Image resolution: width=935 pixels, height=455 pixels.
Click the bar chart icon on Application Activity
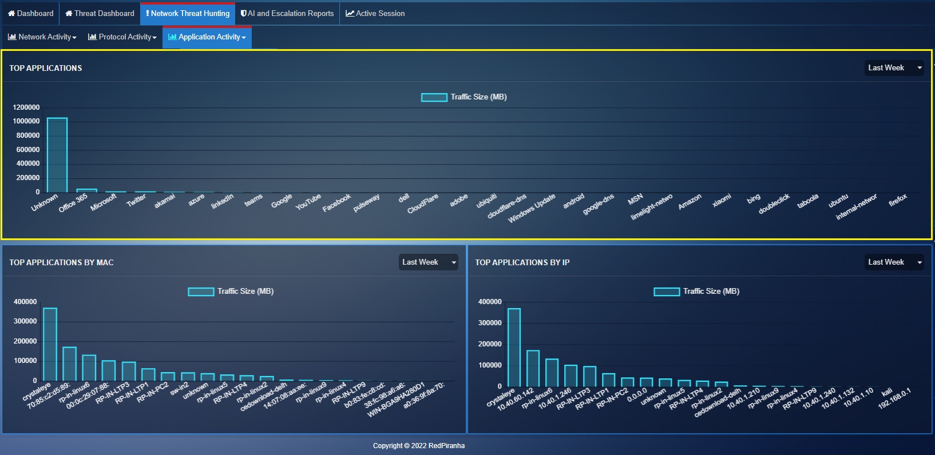click(x=172, y=37)
